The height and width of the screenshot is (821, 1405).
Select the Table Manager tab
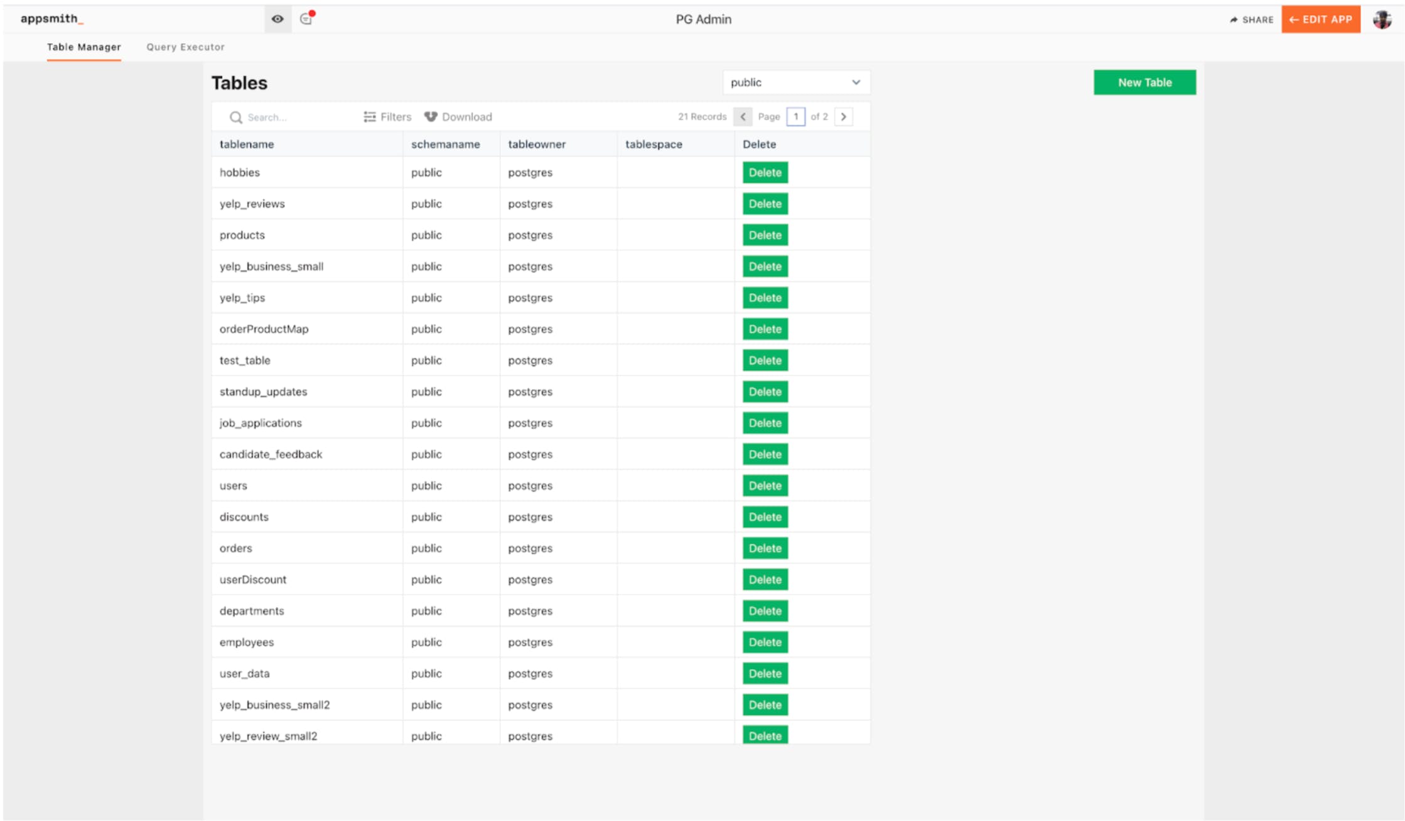(x=84, y=47)
